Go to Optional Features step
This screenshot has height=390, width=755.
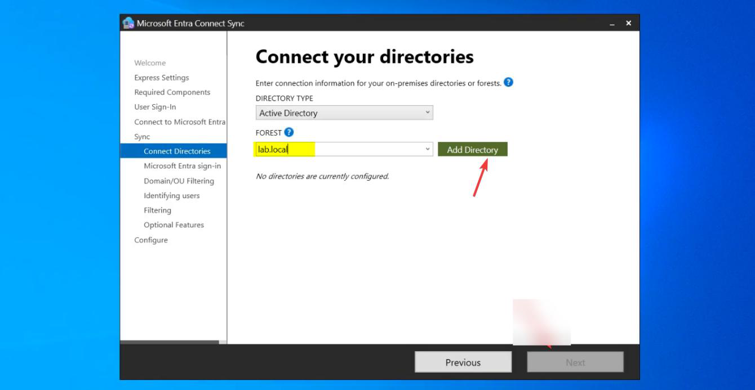pyautogui.click(x=174, y=225)
